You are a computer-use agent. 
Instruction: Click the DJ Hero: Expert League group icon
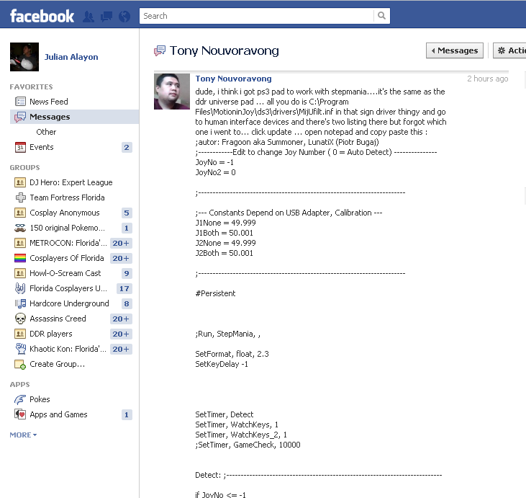[20, 182]
